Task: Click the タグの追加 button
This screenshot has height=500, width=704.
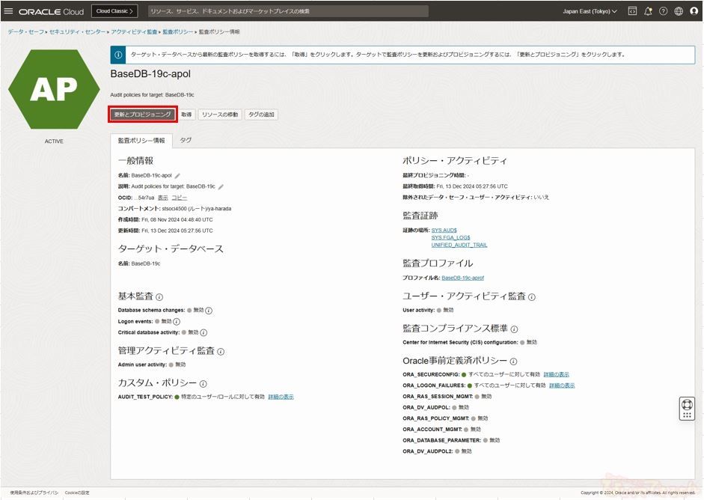Action: (261, 115)
